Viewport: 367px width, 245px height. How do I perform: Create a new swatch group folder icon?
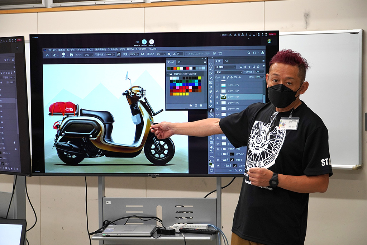tap(191, 105)
